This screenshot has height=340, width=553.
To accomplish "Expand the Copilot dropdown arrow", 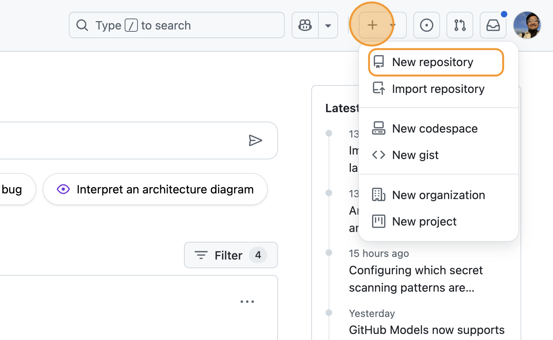I will (x=328, y=25).
